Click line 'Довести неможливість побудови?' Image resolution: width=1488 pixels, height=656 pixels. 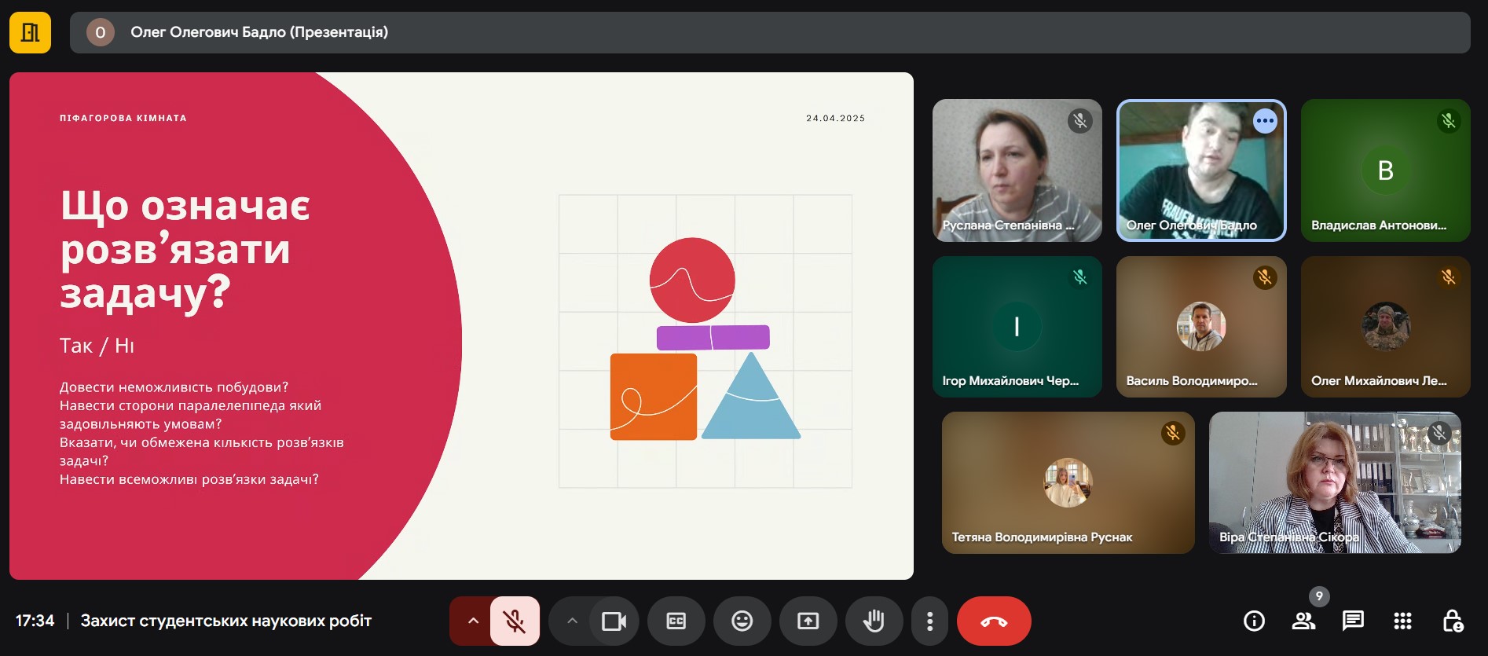click(174, 387)
